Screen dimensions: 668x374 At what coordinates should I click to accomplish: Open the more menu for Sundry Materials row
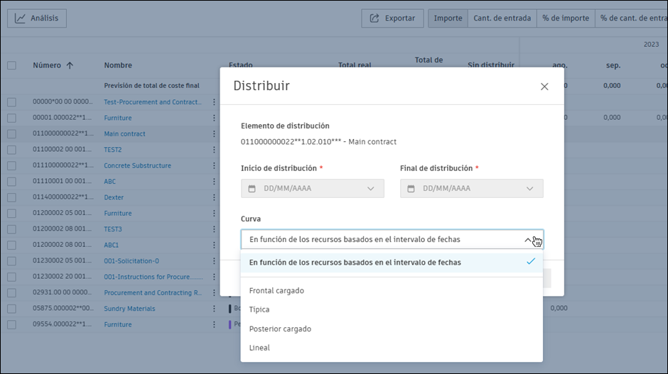click(214, 309)
